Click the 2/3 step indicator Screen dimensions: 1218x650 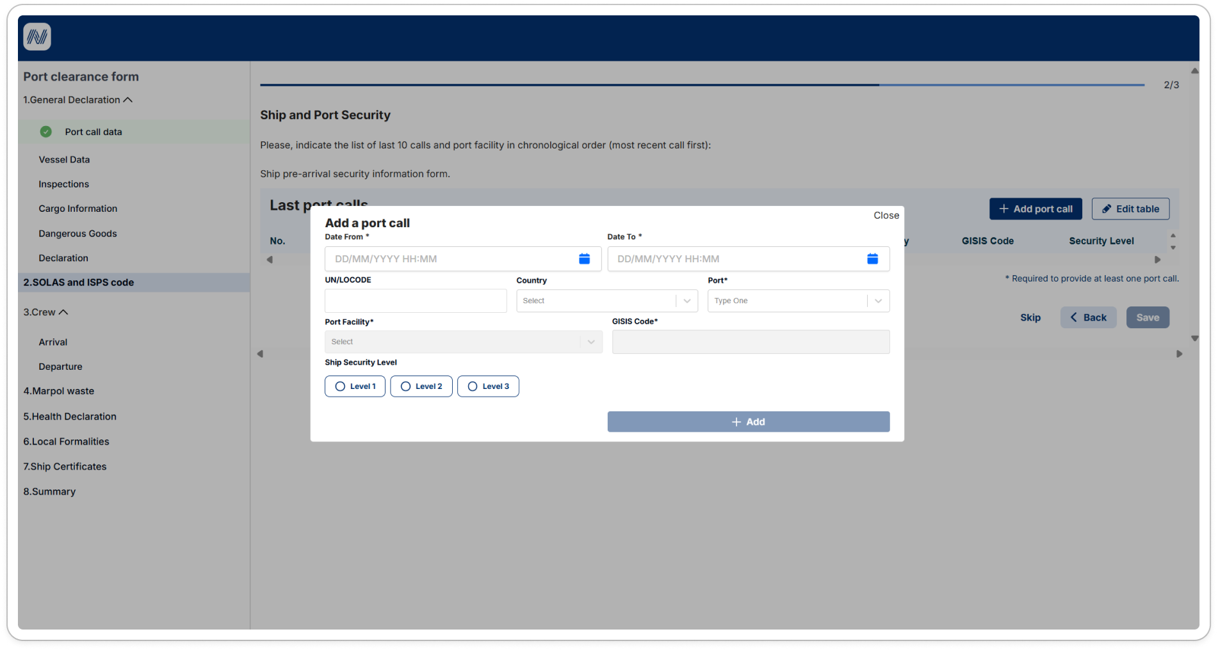pyautogui.click(x=1171, y=84)
